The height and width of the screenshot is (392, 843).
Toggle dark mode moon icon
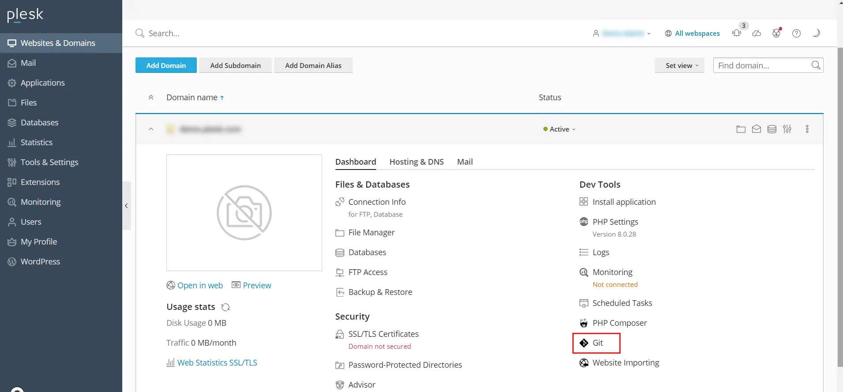(816, 33)
